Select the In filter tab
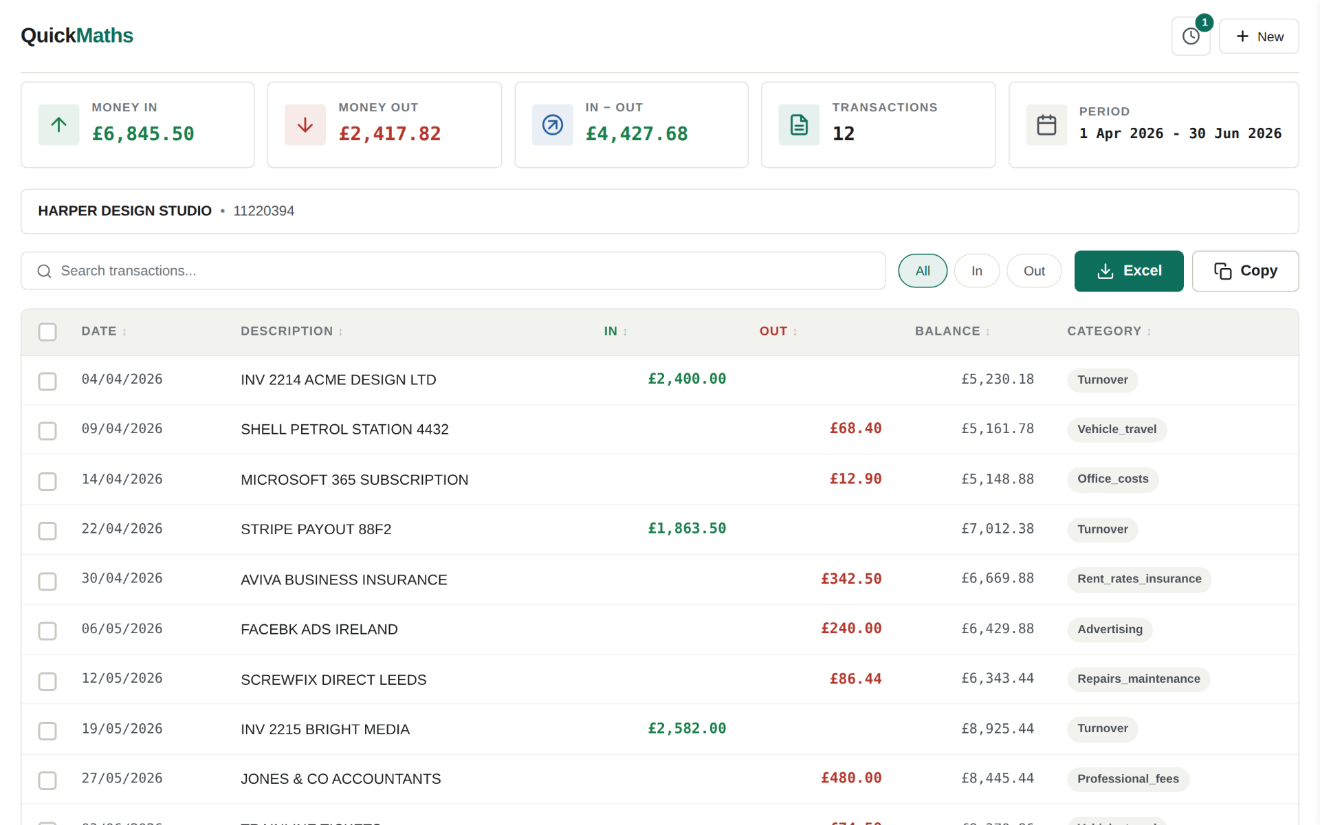The width and height of the screenshot is (1320, 825). click(x=976, y=271)
